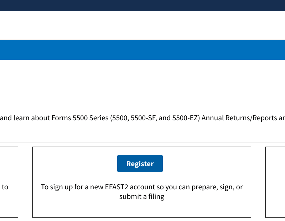Click the dark navy header bar at top
Image resolution: width=285 pixels, height=221 pixels.
142,5
